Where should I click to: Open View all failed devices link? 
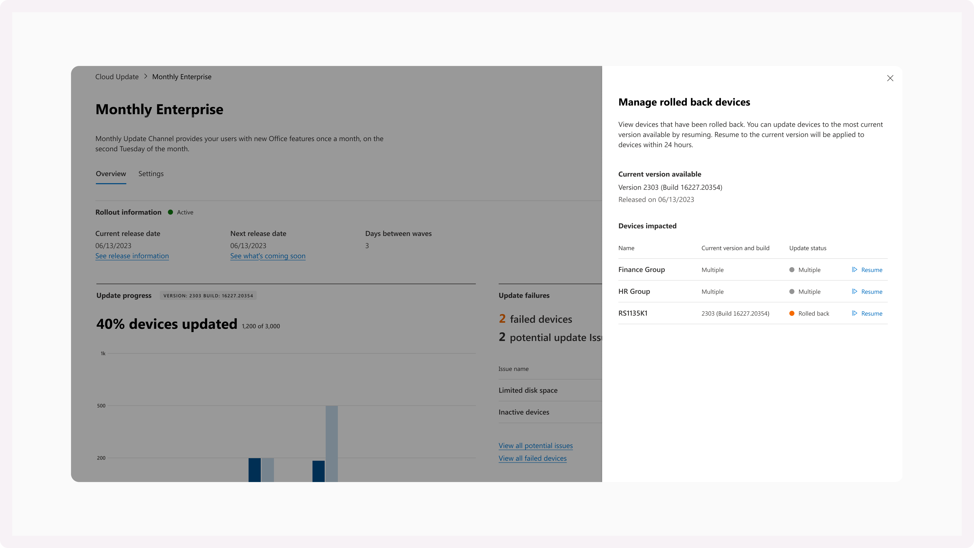point(532,458)
